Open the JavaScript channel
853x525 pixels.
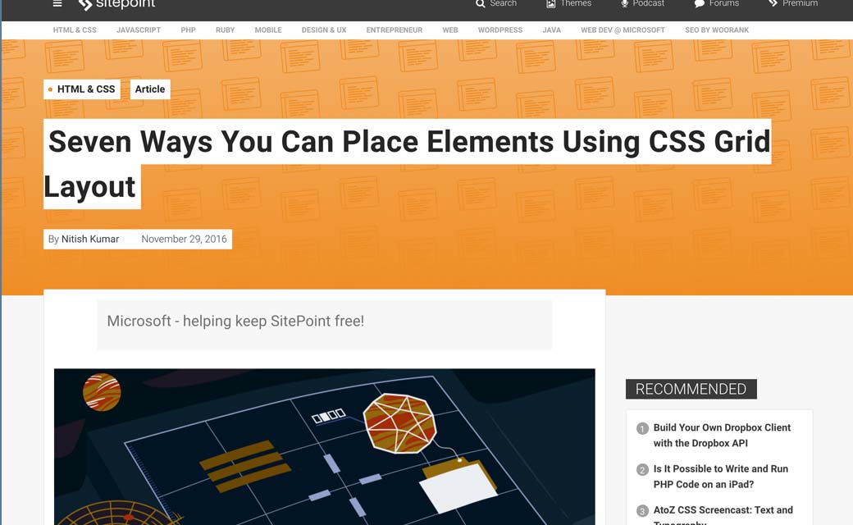[x=139, y=30]
